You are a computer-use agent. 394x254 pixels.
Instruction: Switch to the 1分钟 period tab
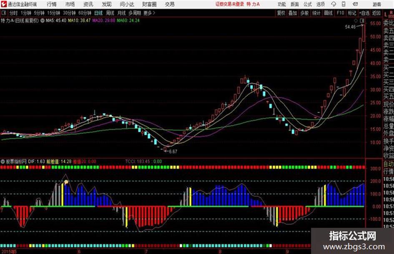[x=26, y=13]
